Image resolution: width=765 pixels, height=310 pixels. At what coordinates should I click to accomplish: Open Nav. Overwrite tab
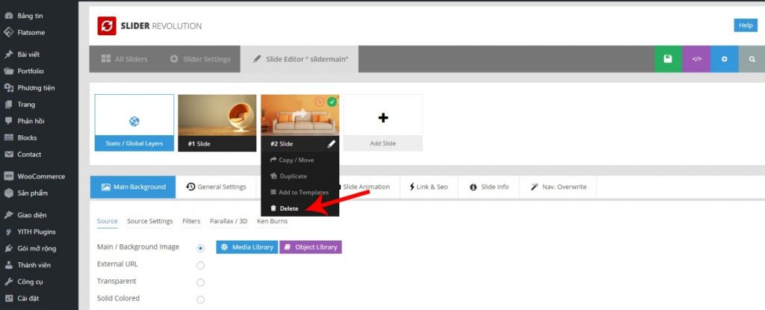pos(558,187)
